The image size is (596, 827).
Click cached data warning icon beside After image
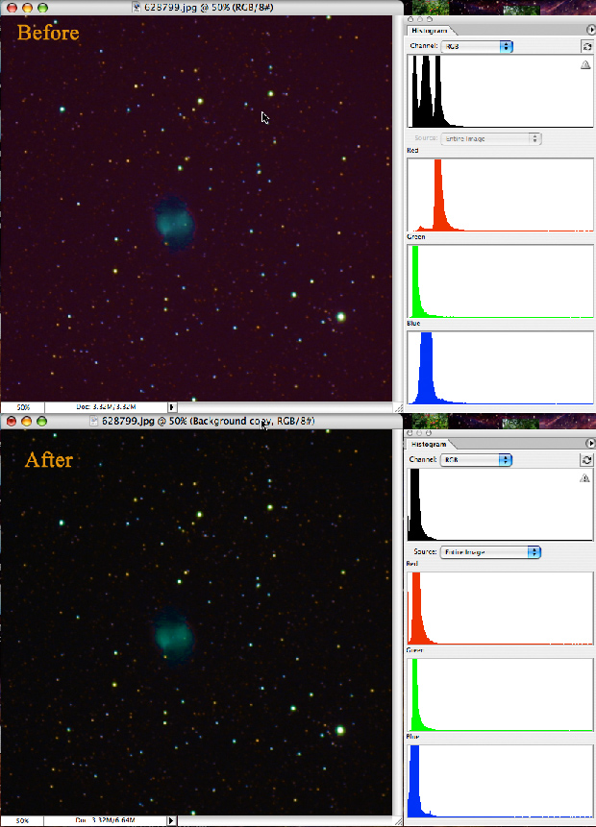(584, 477)
